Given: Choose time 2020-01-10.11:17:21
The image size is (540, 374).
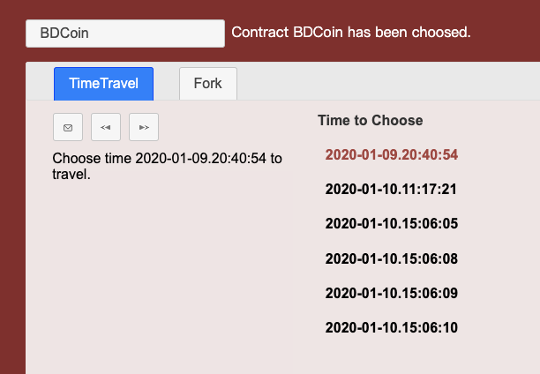Looking at the screenshot, I should pos(391,189).
